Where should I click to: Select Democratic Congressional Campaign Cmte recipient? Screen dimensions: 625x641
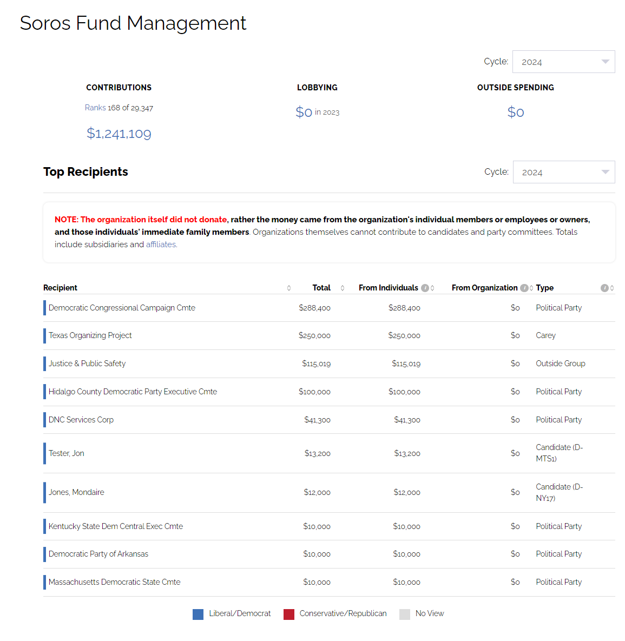pos(122,308)
